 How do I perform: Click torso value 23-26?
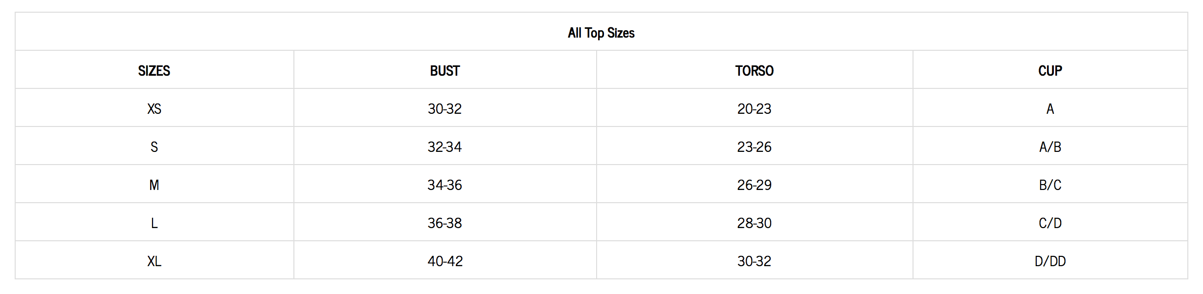click(754, 147)
